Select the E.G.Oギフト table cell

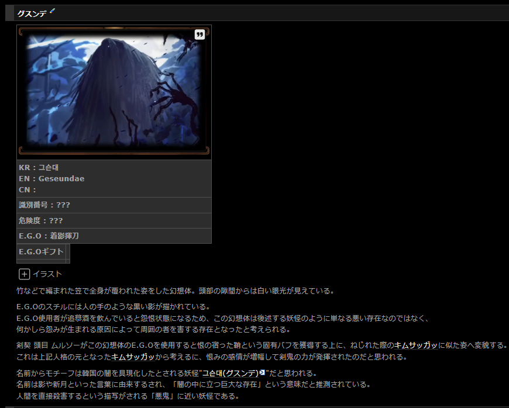pos(41,252)
